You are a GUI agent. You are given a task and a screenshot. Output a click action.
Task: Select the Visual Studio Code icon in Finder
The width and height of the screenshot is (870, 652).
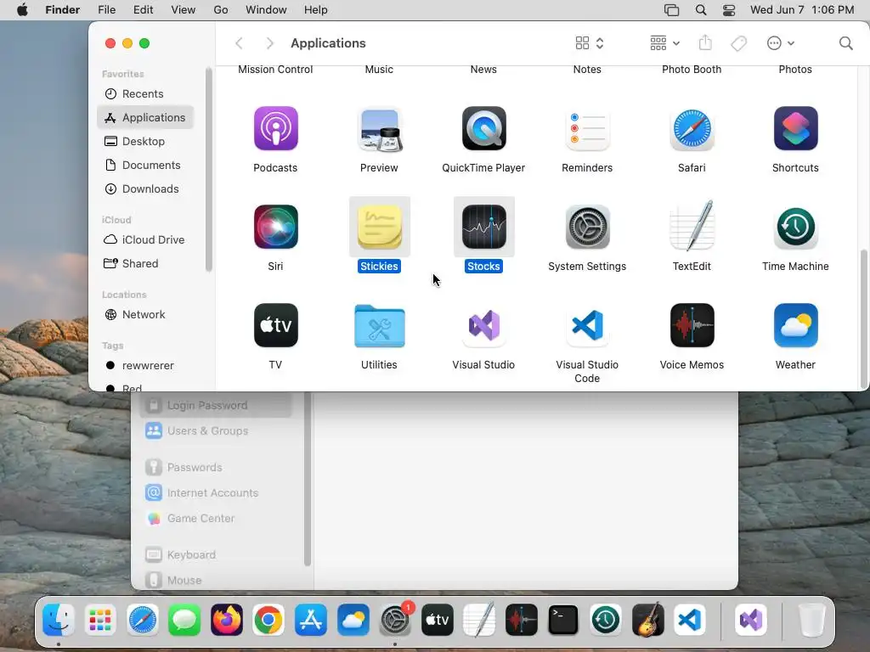[x=588, y=325]
